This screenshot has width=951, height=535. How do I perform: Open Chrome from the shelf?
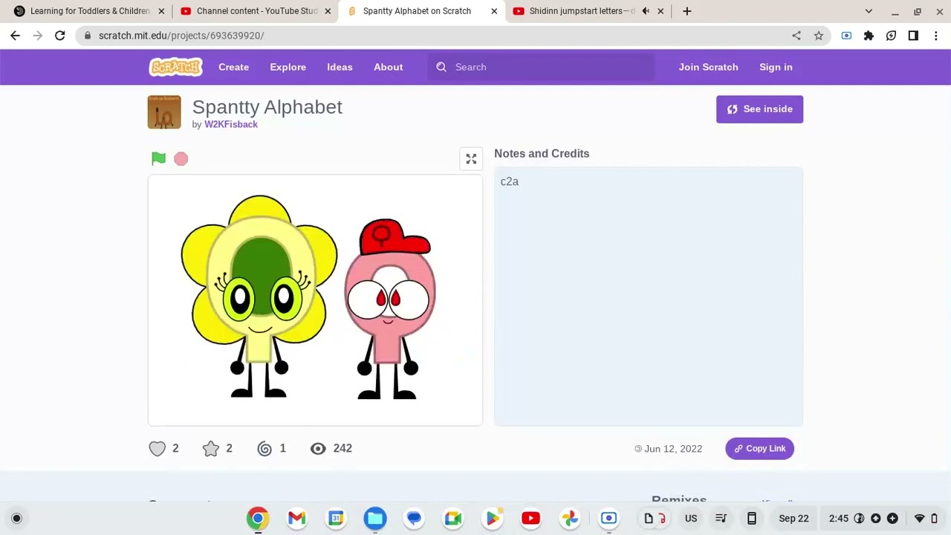[258, 519]
